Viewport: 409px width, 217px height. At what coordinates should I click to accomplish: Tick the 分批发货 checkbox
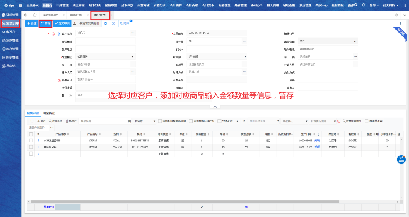pyautogui.click(x=219, y=121)
